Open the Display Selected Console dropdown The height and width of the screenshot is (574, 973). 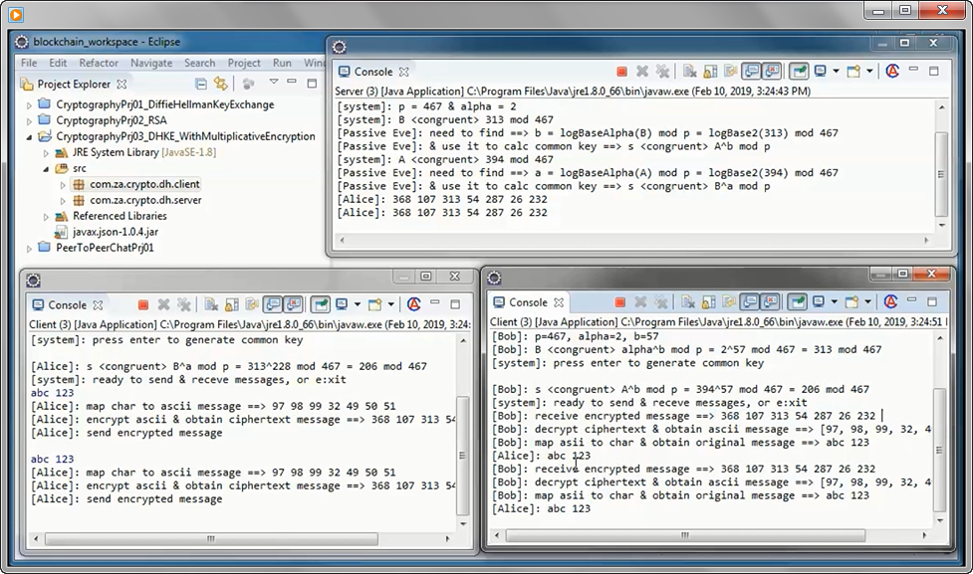click(835, 71)
